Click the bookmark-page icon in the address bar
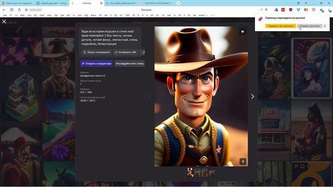The image size is (333, 187). [266, 10]
